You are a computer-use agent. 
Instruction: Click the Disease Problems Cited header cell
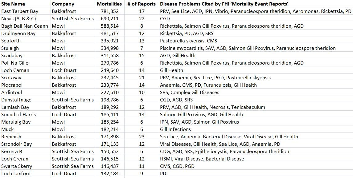[224, 4]
